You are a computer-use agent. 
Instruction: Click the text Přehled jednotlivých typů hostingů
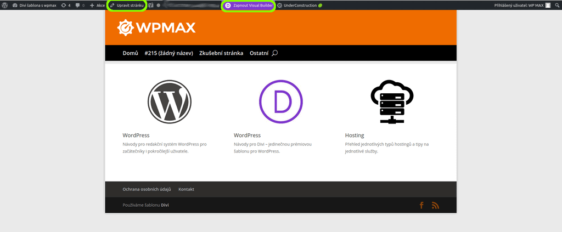(387, 148)
